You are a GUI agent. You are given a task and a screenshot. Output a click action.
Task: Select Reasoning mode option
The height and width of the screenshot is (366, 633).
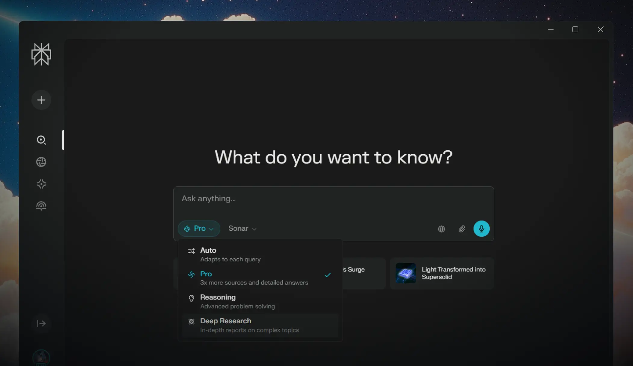(x=260, y=301)
